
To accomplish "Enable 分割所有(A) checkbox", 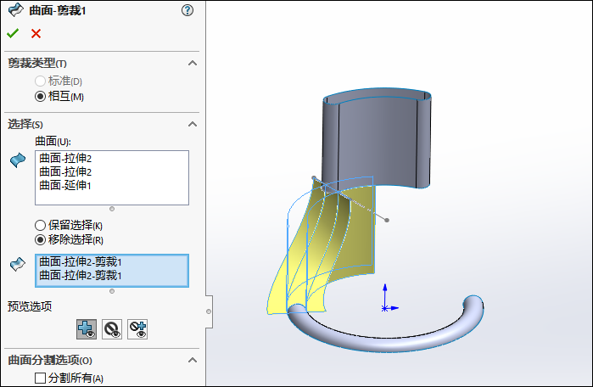I will point(40,378).
